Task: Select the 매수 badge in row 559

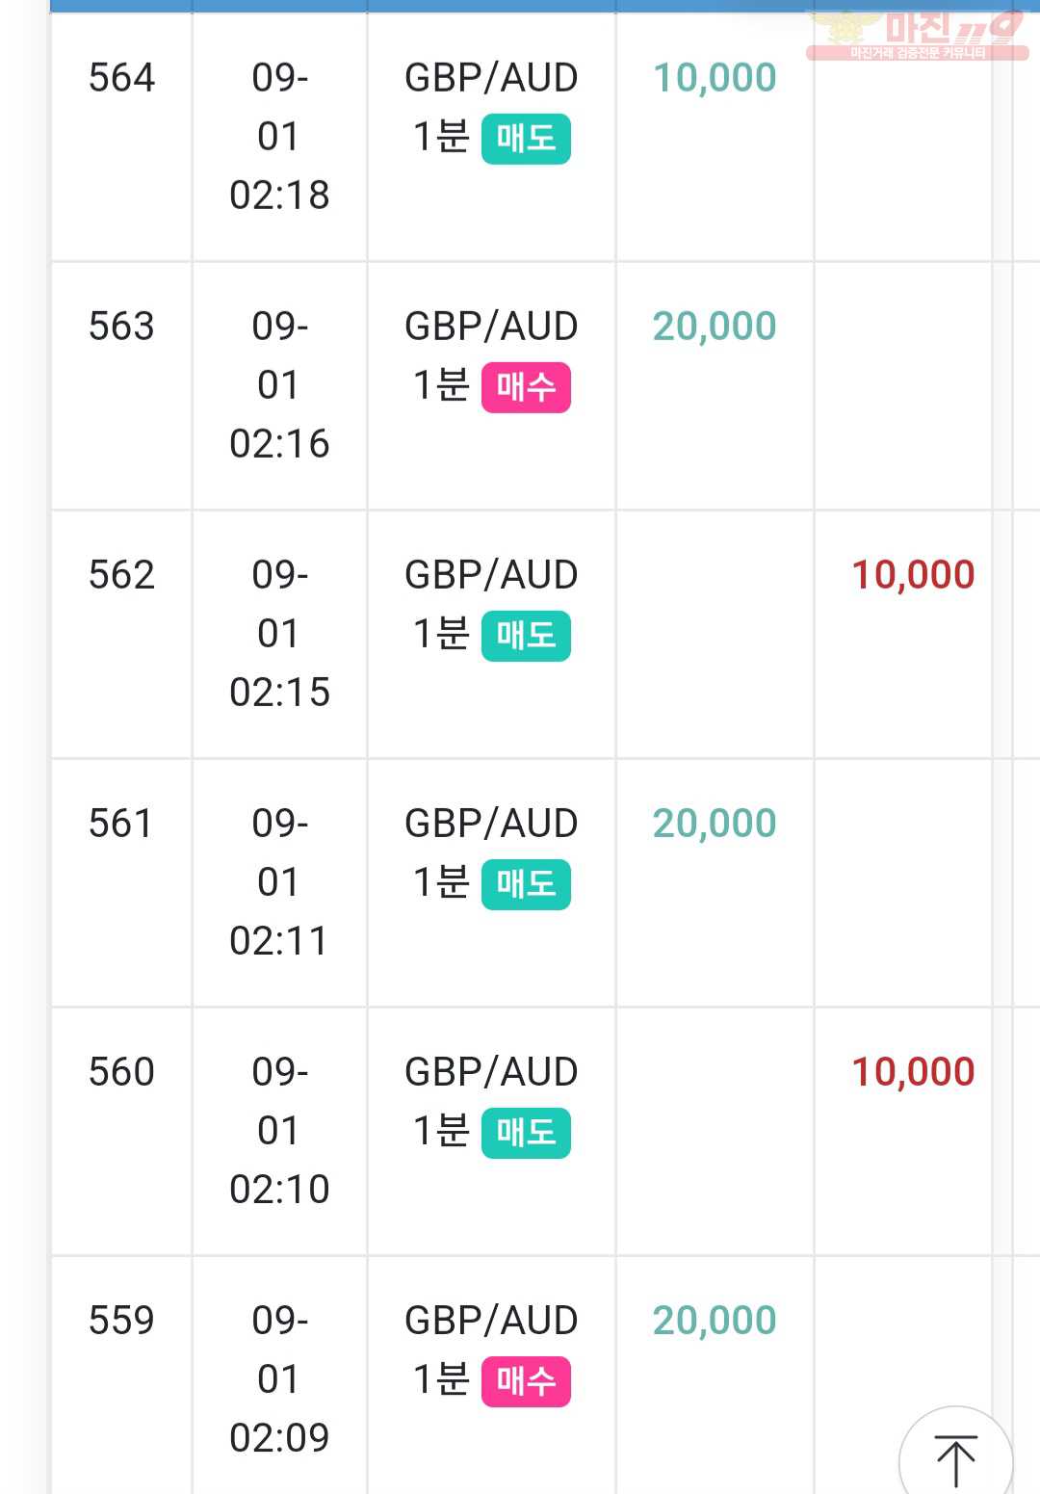Action: 526,1381
